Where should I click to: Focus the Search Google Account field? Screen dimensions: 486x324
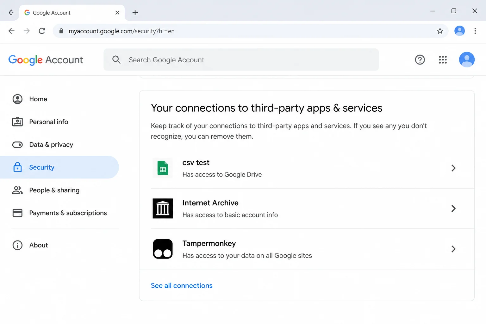[x=241, y=60]
